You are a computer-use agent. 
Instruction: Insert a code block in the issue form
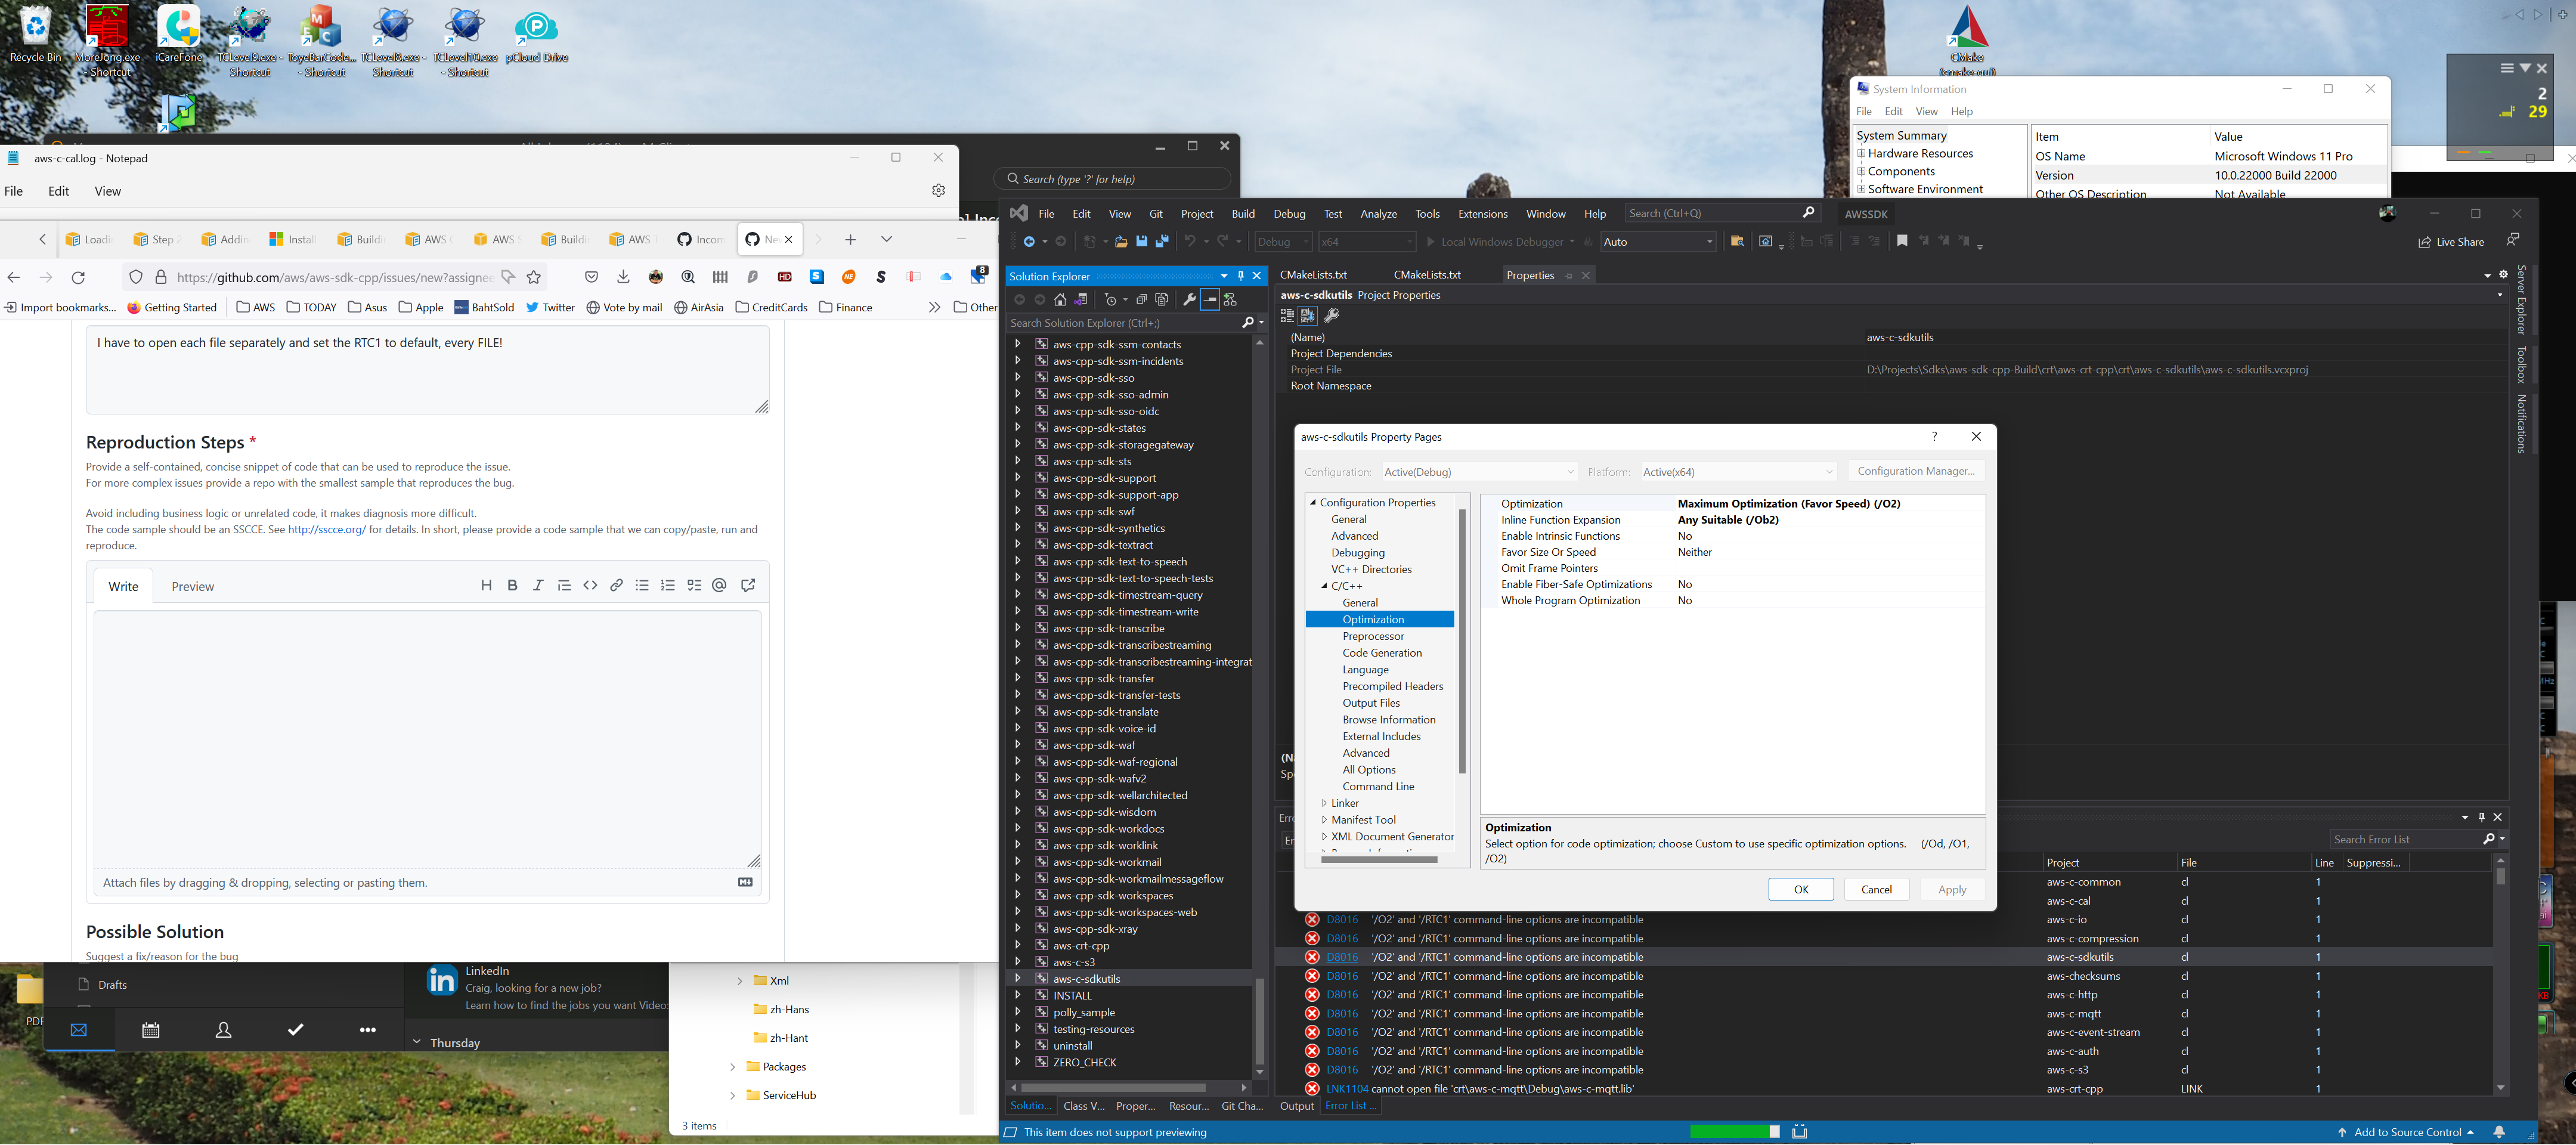[590, 585]
